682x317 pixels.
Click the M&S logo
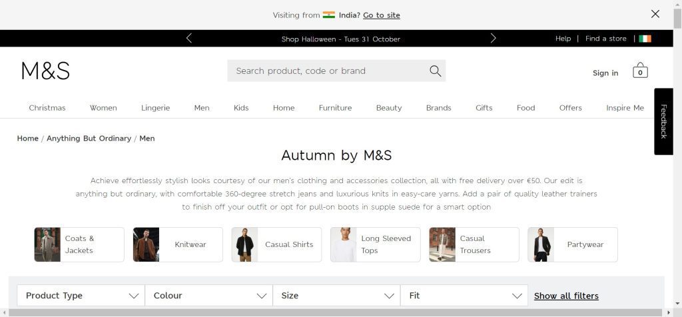coord(45,71)
